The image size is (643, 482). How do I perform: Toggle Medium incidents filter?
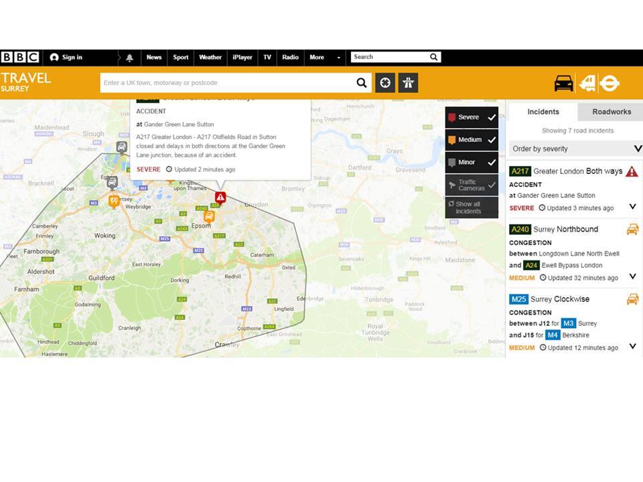click(472, 140)
